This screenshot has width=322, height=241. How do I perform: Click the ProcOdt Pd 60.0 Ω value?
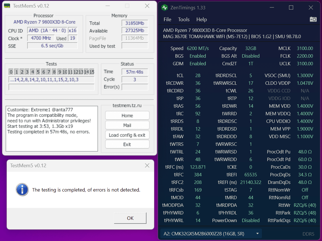pyautogui.click(x=305, y=159)
